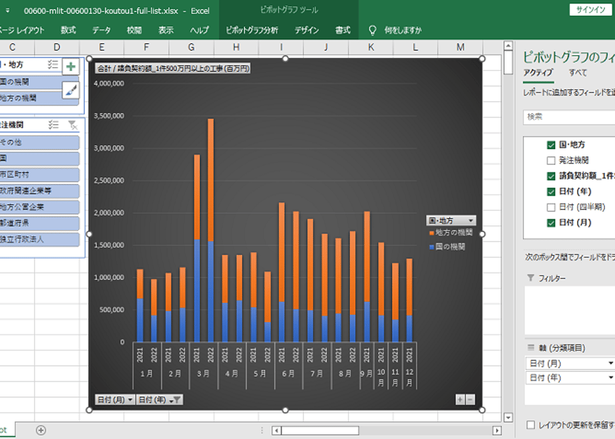615x439 pixels.
Task: Open the ピボットグラフ分析 tab
Action: 252,30
